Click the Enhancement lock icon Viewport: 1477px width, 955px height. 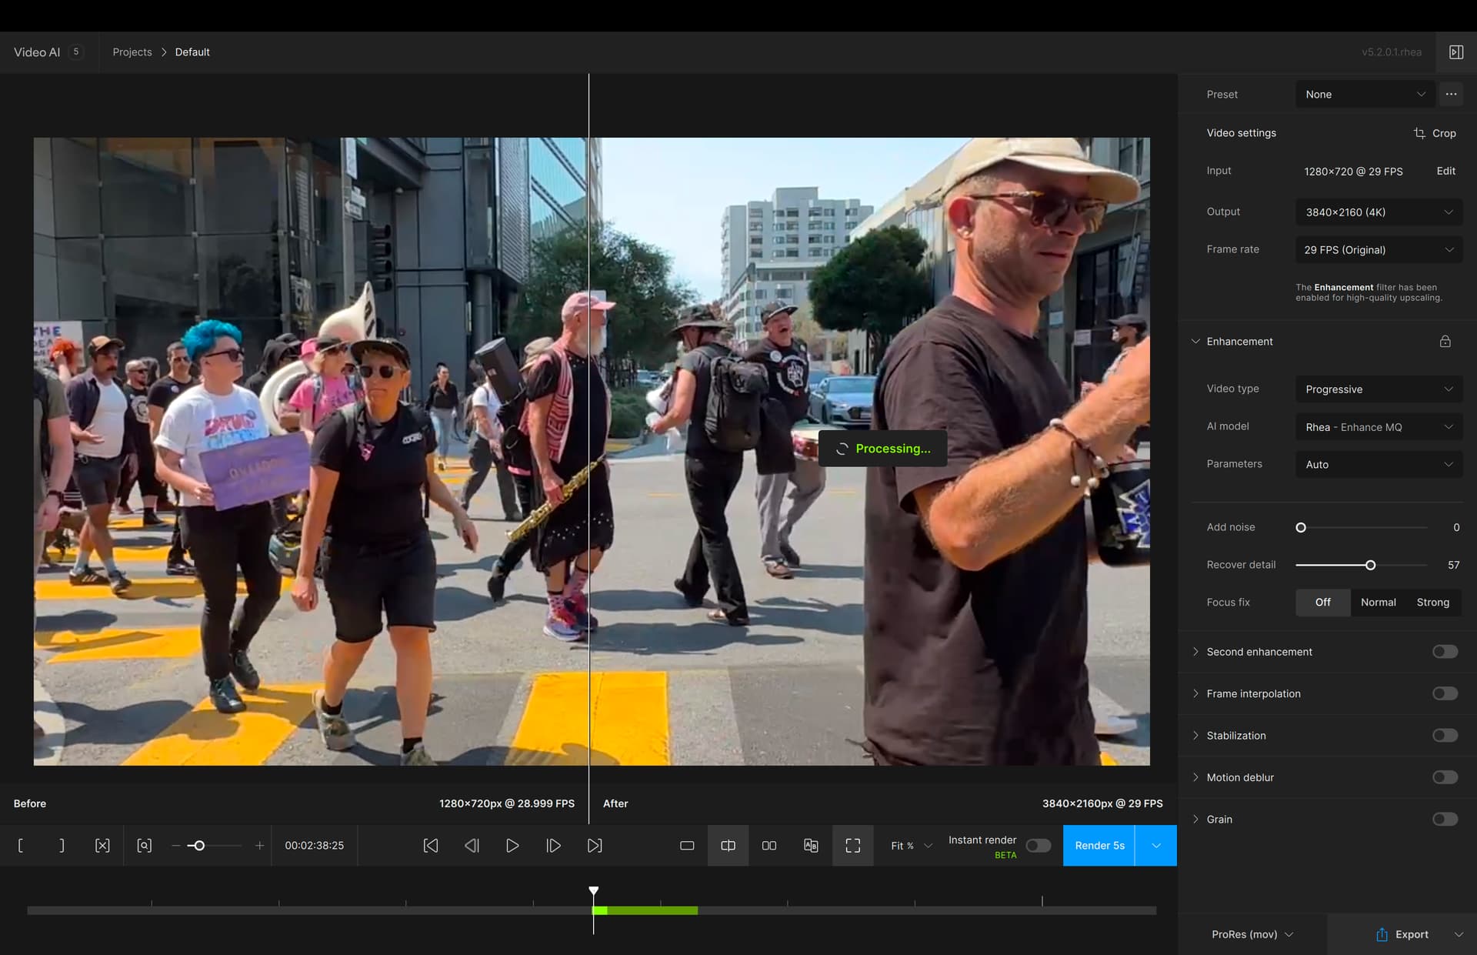(x=1445, y=341)
